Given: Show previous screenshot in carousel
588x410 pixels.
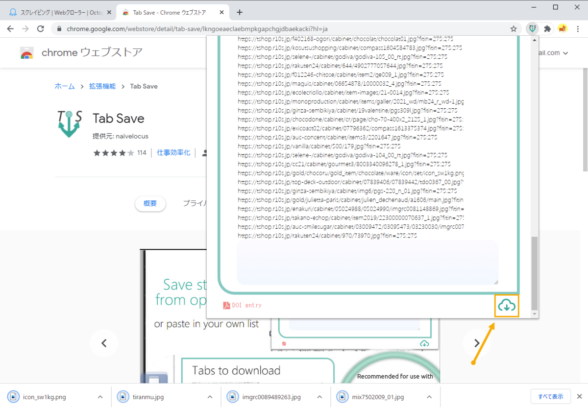Looking at the screenshot, I should (104, 343).
